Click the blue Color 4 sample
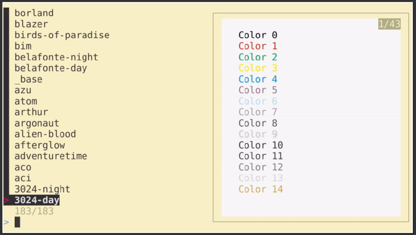Image resolution: width=416 pixels, height=235 pixels. (x=258, y=79)
